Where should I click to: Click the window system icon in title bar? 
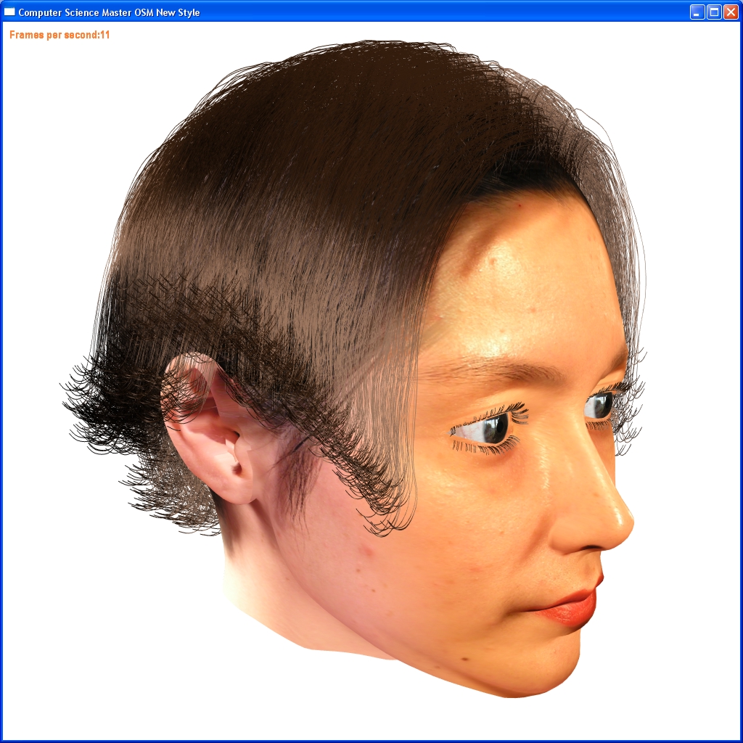point(9,12)
